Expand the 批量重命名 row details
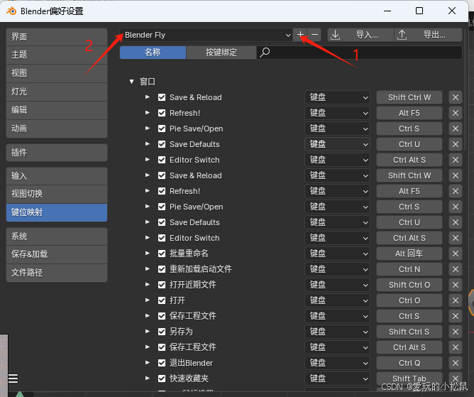 147,254
